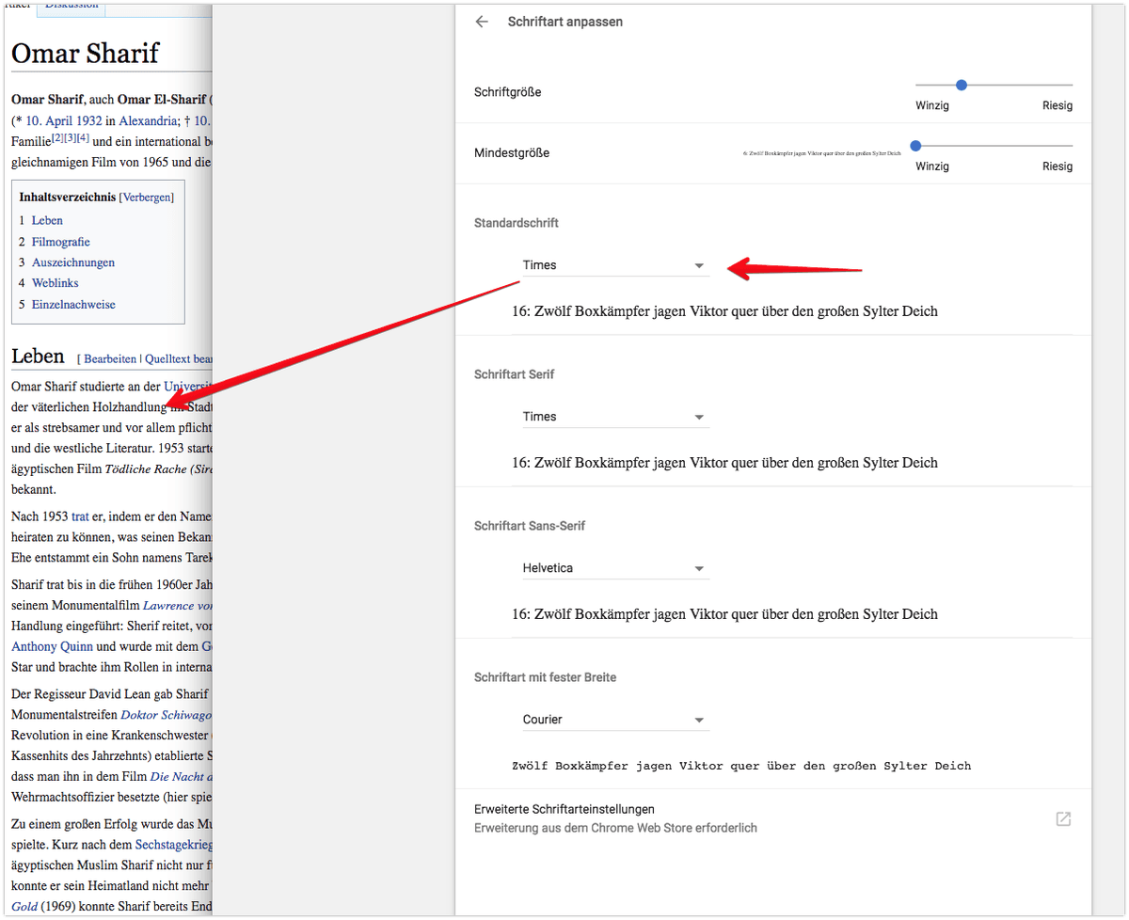Click the Verbergen link in Inhaltsverzeichnis
The width and height of the screenshot is (1129, 920).
(146, 198)
